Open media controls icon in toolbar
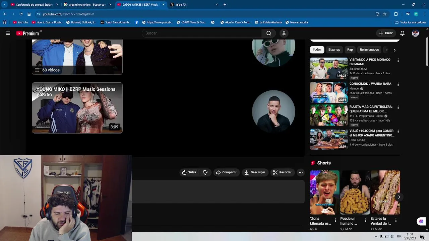 pyautogui.click(x=408, y=14)
